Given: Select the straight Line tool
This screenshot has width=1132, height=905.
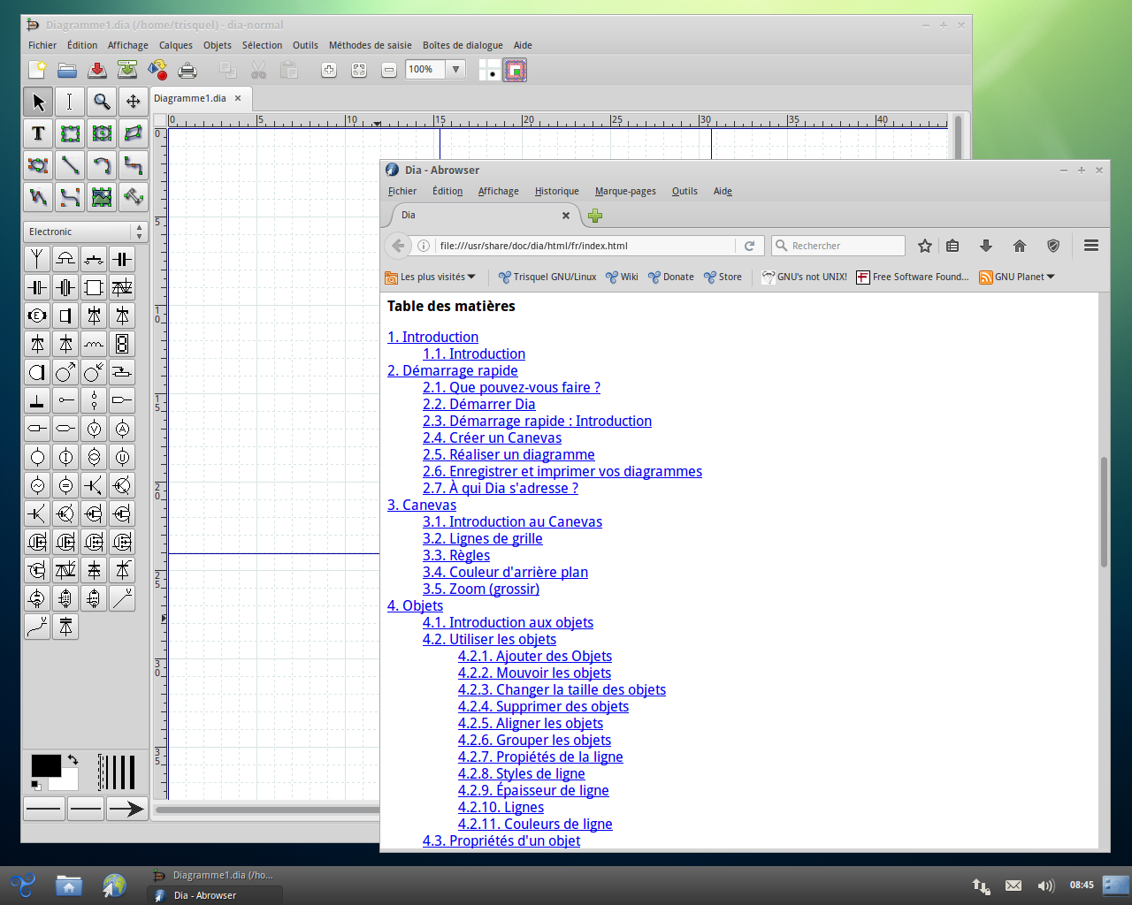Looking at the screenshot, I should coord(70,165).
